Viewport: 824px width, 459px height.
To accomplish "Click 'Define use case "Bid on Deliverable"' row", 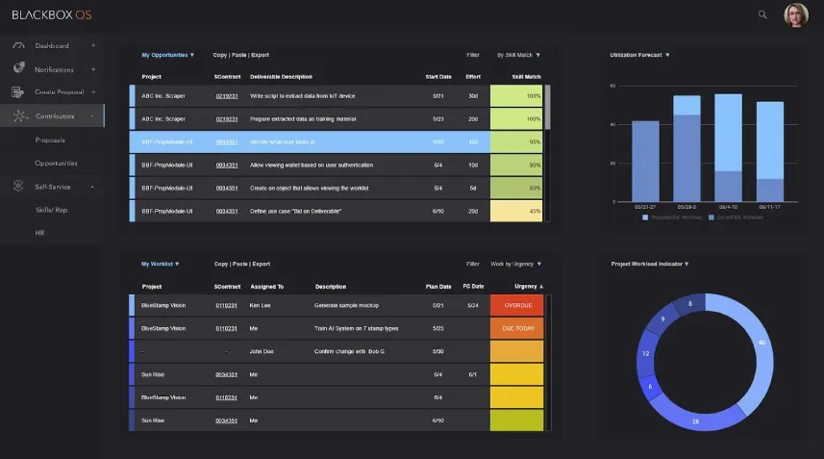I will tap(337, 211).
